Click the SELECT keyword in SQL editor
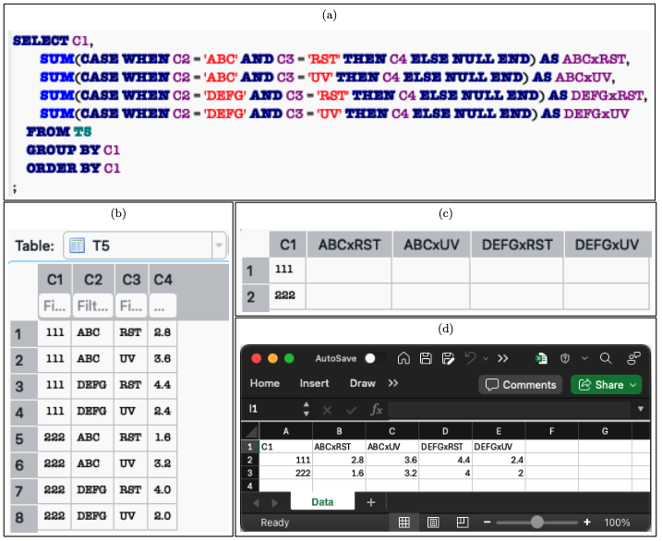Image resolution: width=662 pixels, height=541 pixels. [41, 41]
